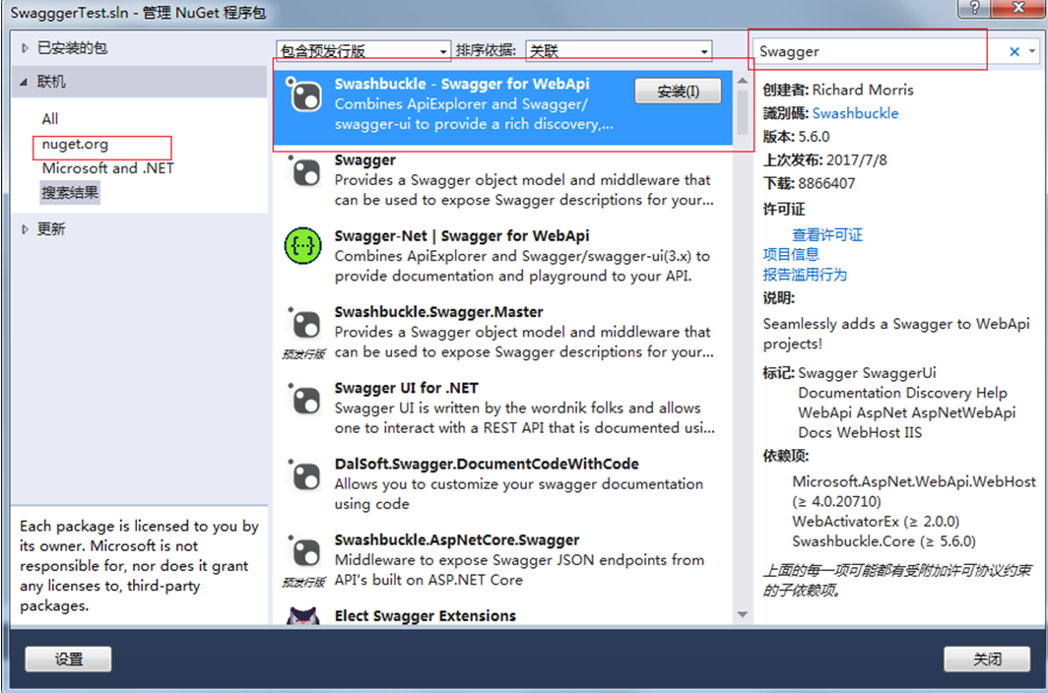Viewport: 1048px width, 693px height.
Task: Click the Swashbuckle package icon
Action: (304, 95)
